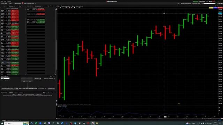
Task: Open the Счет menu
Action: point(5,1)
